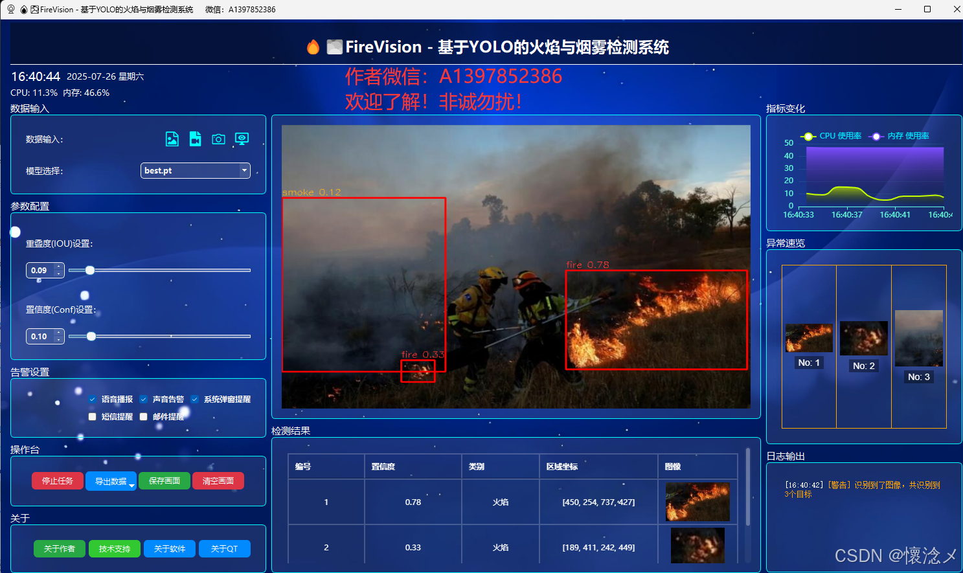Click the row number 2 cell
The height and width of the screenshot is (573, 963).
coord(326,547)
